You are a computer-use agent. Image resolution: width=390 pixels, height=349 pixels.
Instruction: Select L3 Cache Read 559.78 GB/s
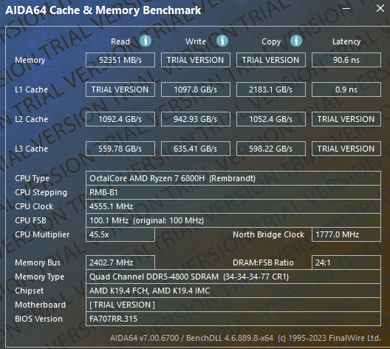pos(120,149)
